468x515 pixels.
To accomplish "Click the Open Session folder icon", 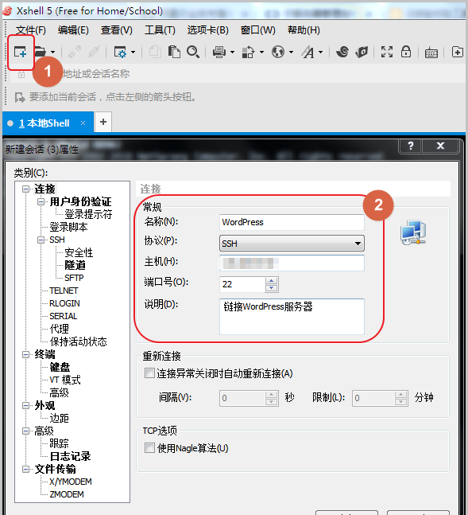I will pos(40,52).
